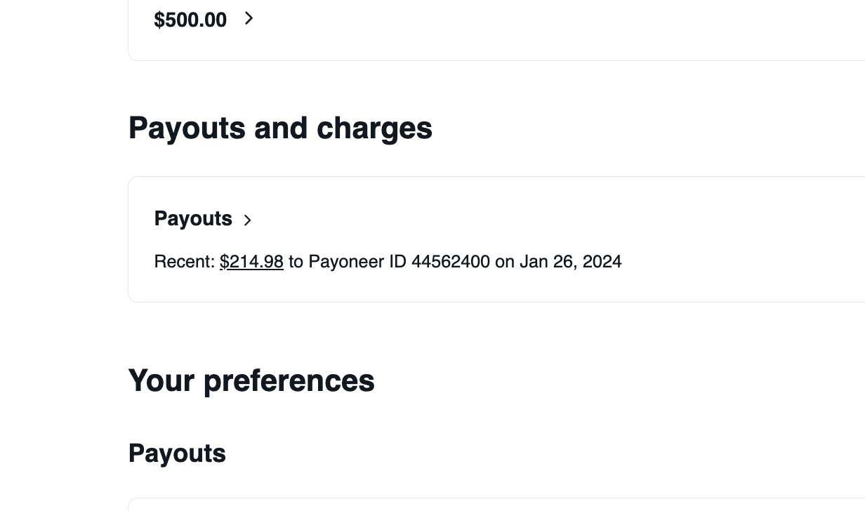Click blank area of the $500.00 card
Image resolution: width=865 pixels, height=511 pixels.
pos(562,28)
